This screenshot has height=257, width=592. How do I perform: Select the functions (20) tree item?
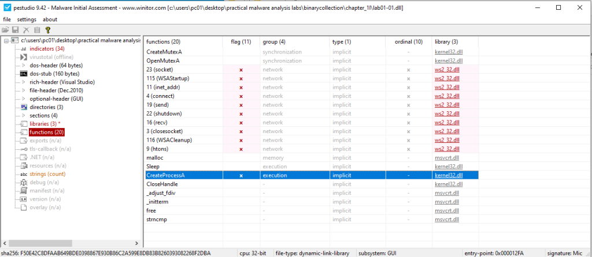click(x=47, y=132)
